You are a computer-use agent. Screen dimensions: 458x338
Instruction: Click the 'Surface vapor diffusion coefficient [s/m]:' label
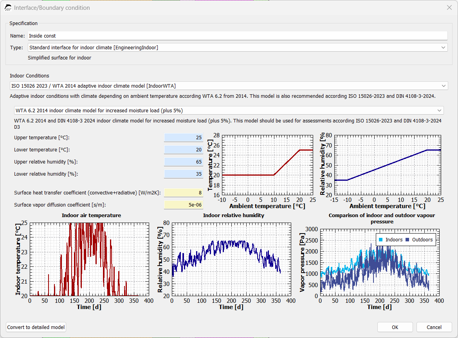(60, 205)
